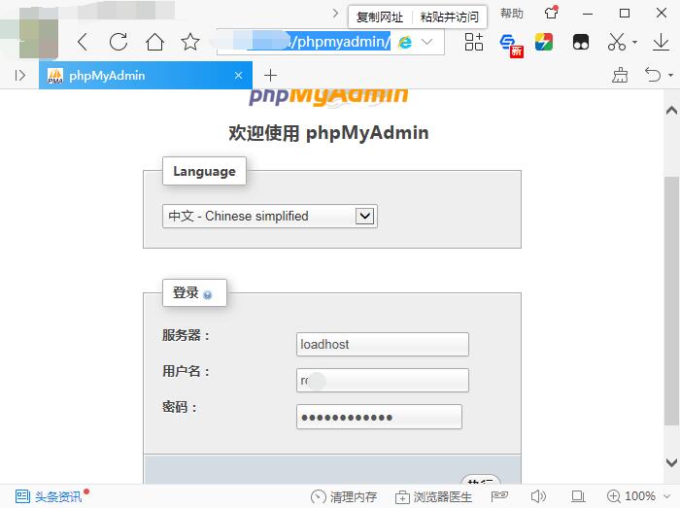Click the 服务器 input field with loadhost
The height and width of the screenshot is (508, 680).
tap(383, 344)
